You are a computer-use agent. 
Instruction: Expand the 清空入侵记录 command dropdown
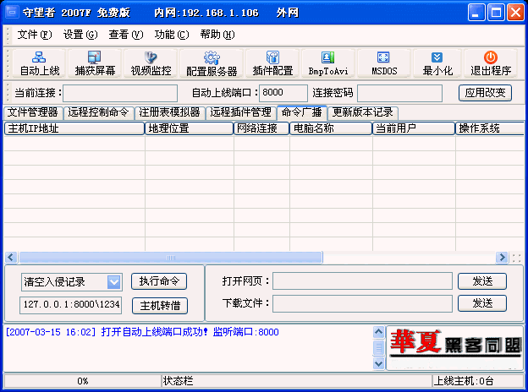pyautogui.click(x=114, y=281)
